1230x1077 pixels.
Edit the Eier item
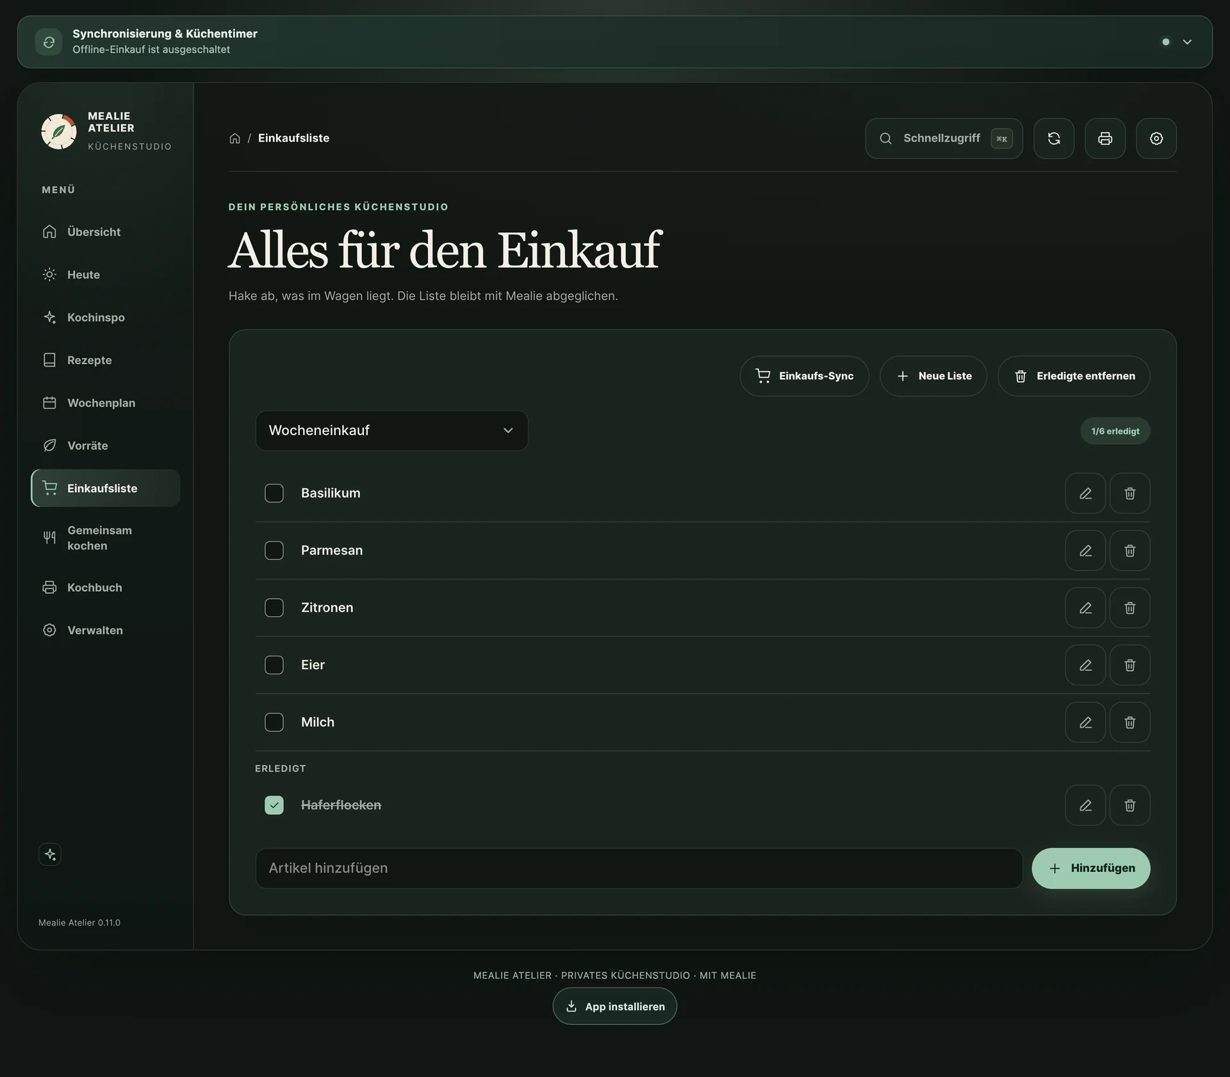coord(1085,665)
